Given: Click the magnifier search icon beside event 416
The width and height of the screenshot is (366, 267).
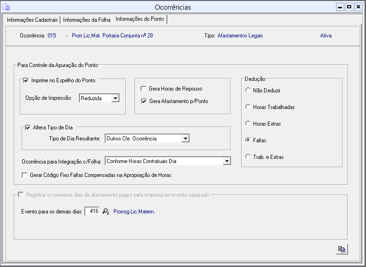Looking at the screenshot, I should [106, 212].
